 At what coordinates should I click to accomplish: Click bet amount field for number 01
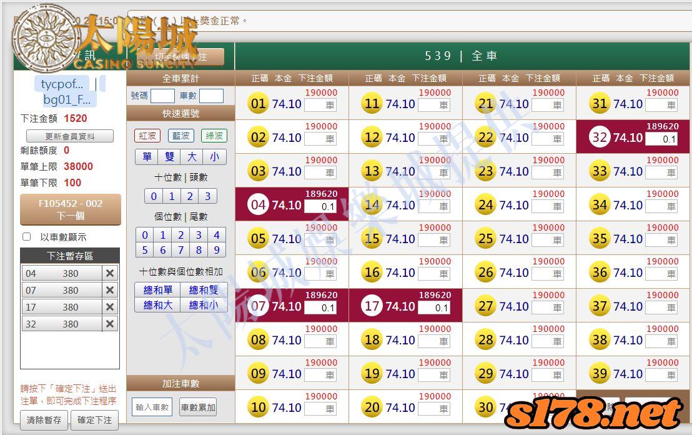point(320,105)
